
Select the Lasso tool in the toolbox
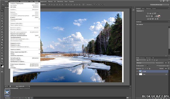pyautogui.click(x=2, y=16)
